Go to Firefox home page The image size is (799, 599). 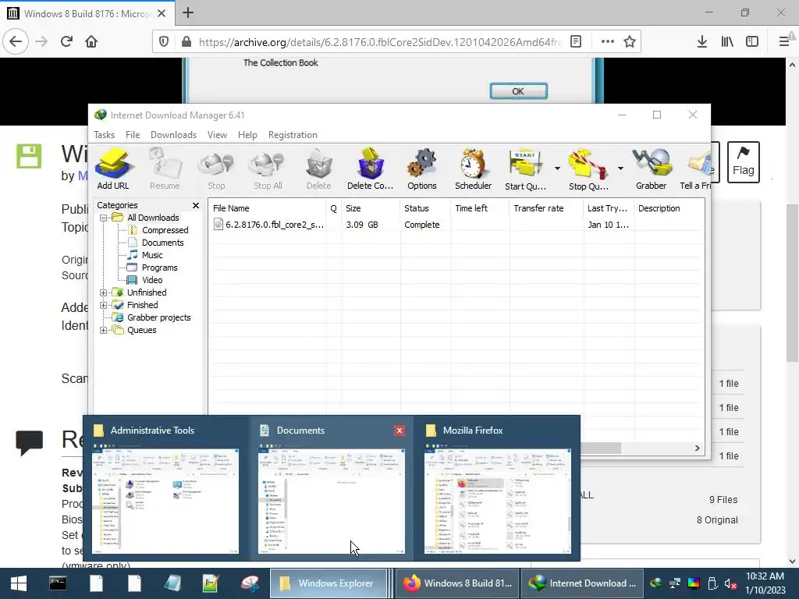click(91, 41)
